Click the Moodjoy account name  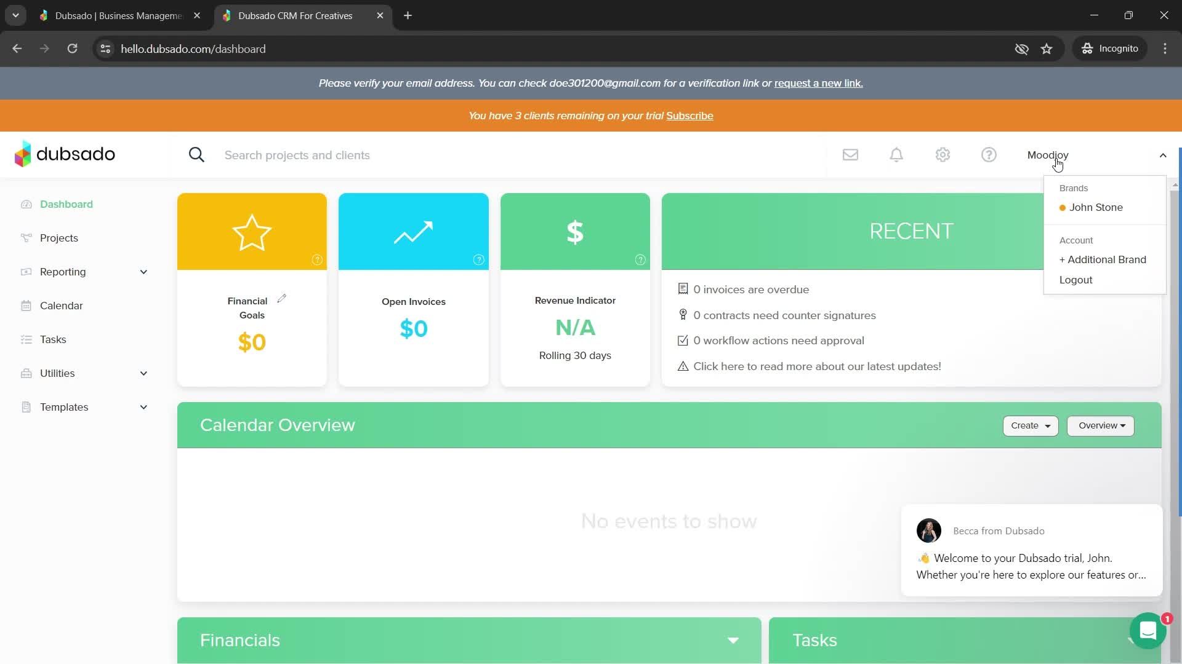click(x=1047, y=155)
